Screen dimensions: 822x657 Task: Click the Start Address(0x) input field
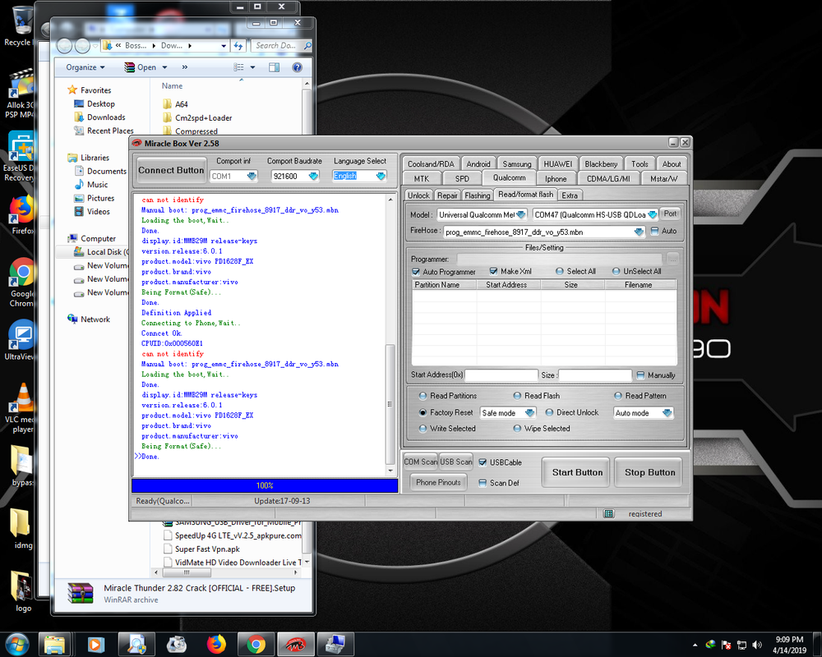501,375
